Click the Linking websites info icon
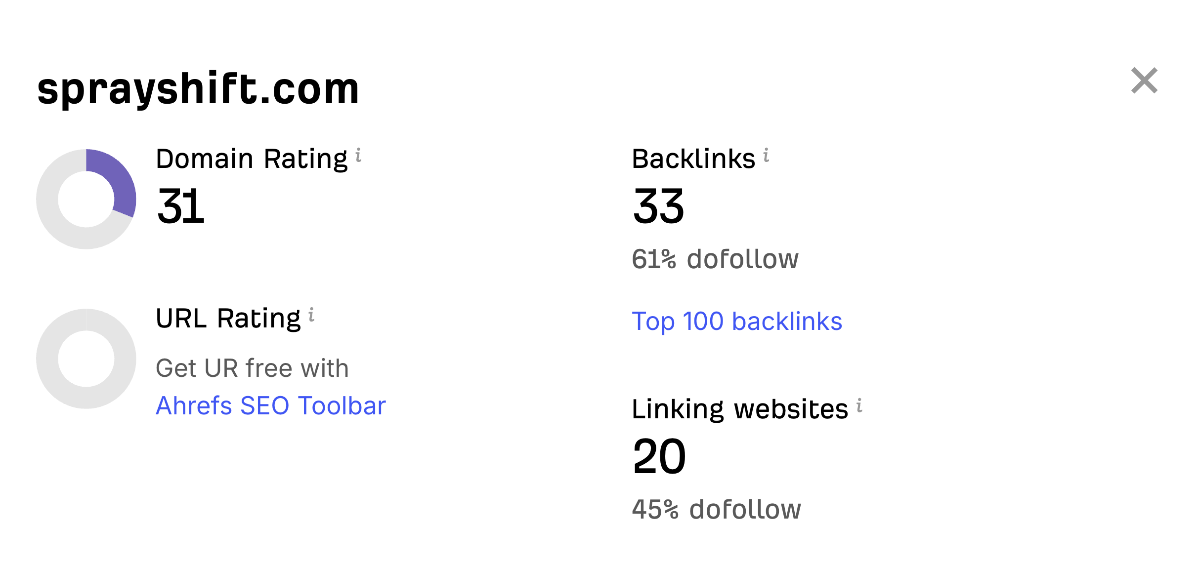This screenshot has height=564, width=1199. click(x=859, y=405)
